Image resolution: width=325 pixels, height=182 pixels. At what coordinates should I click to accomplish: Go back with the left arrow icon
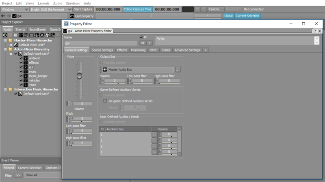(x=3, y=16)
